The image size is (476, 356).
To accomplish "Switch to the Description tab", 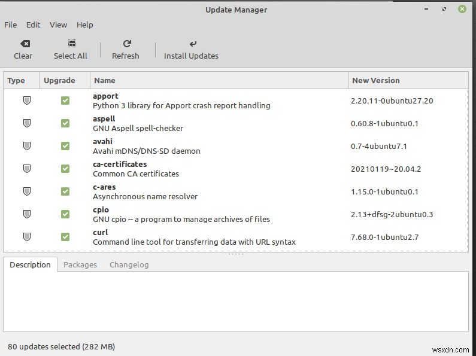I will (30, 264).
